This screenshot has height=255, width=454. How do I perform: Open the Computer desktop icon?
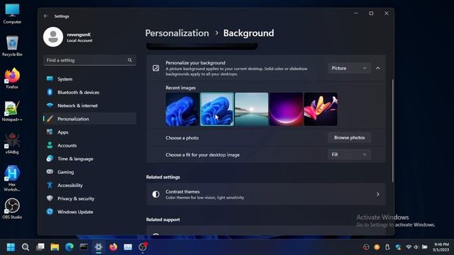coord(12,13)
